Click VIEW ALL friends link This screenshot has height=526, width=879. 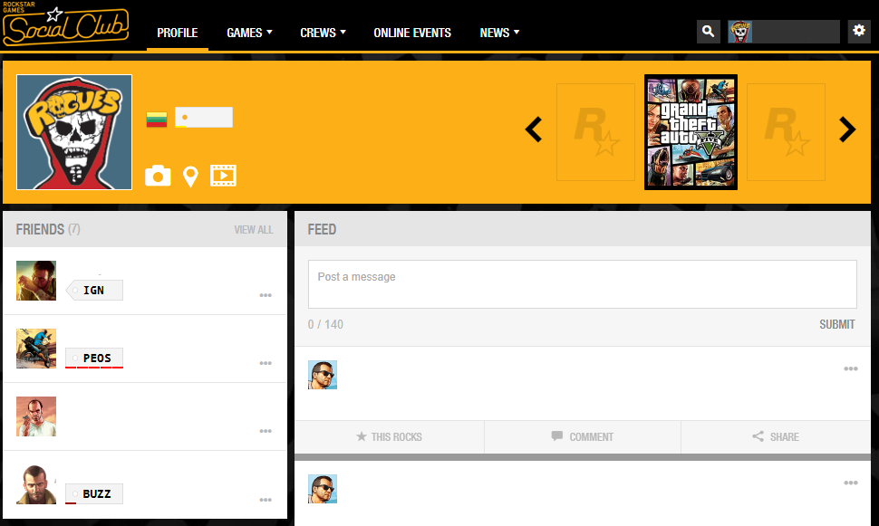[x=254, y=230]
